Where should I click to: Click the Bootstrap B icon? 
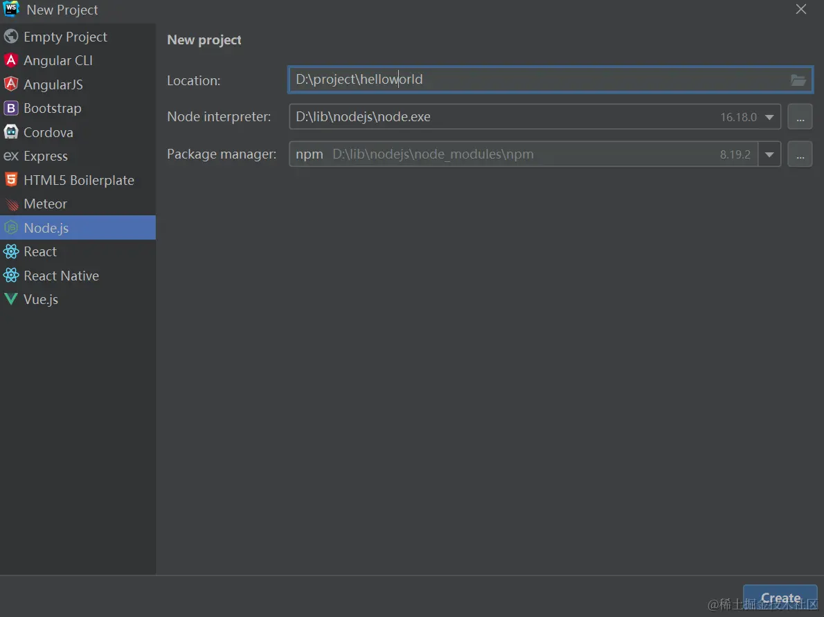pos(11,108)
